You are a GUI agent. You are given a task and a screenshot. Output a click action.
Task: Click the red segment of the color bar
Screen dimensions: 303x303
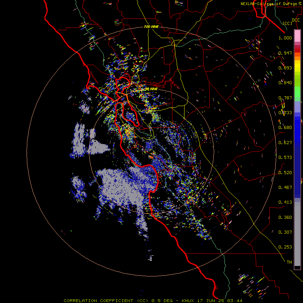coord(297,50)
